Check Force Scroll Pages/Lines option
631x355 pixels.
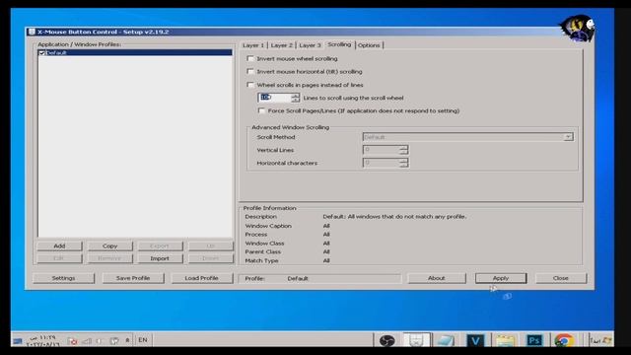tap(261, 110)
